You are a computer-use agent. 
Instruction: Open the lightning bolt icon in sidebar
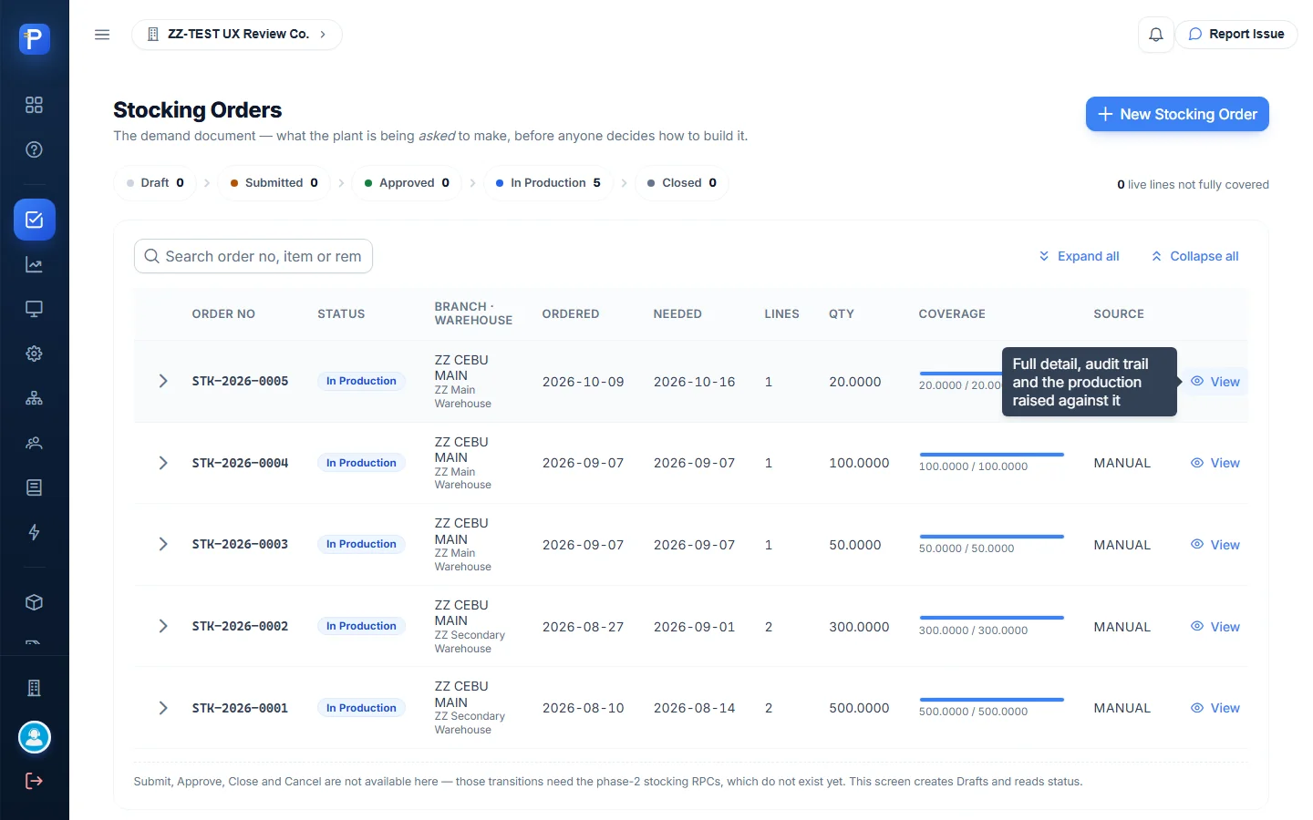pyautogui.click(x=34, y=532)
